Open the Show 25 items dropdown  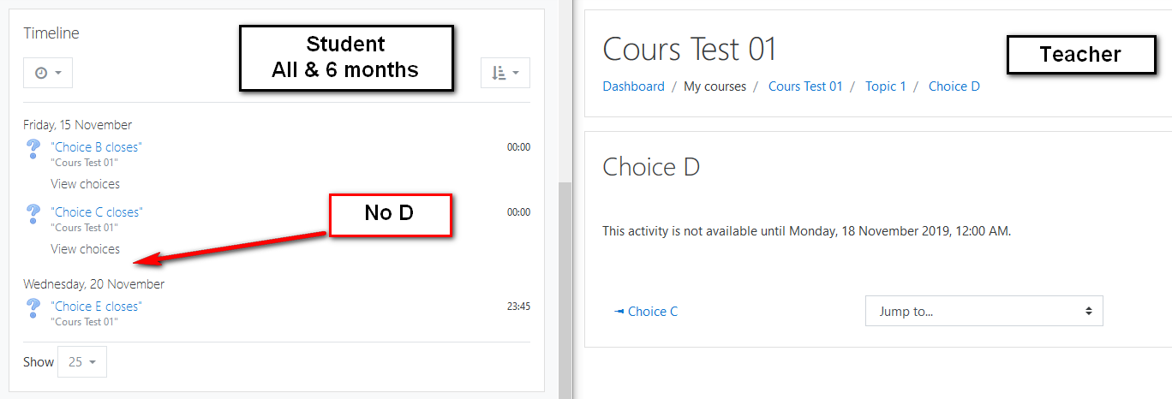coord(82,362)
